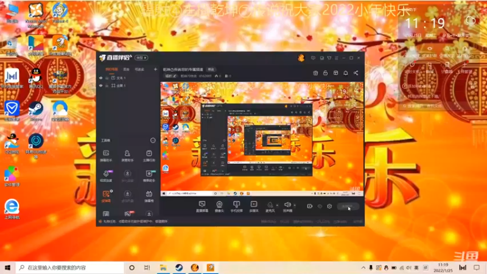
Task: Click the middle-row download tool icon
Action: click(x=127, y=176)
